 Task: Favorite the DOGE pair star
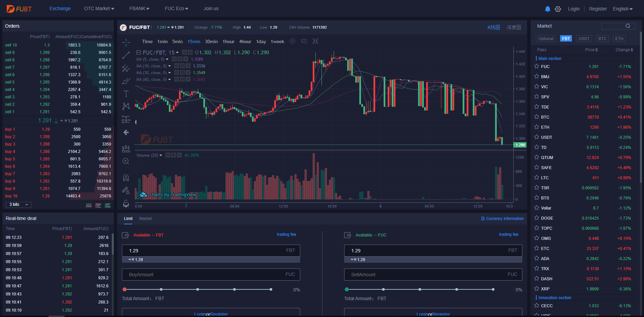537,218
